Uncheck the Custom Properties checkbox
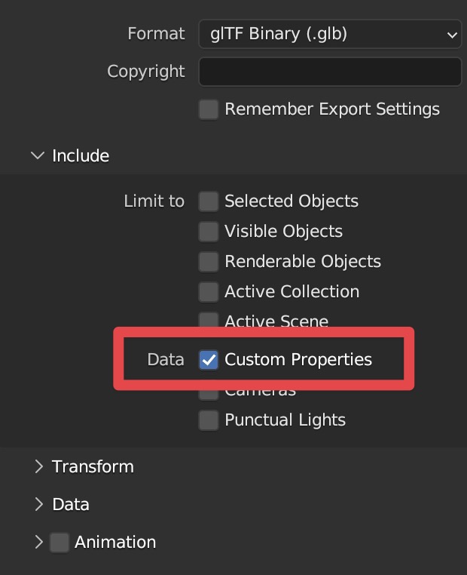 [209, 360]
